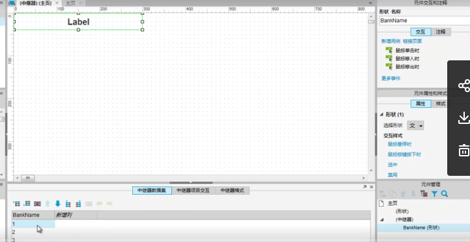470x242 pixels.
Task: Close the repeater dataset panel
Action: 372,187
